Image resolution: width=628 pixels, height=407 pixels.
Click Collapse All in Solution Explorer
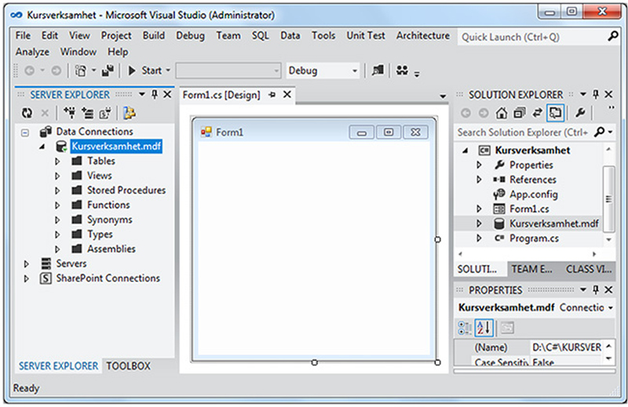coord(520,113)
